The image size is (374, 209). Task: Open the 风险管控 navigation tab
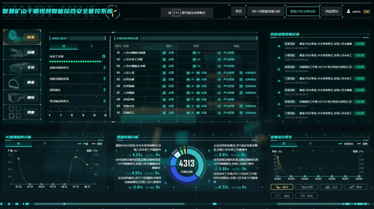click(331, 11)
